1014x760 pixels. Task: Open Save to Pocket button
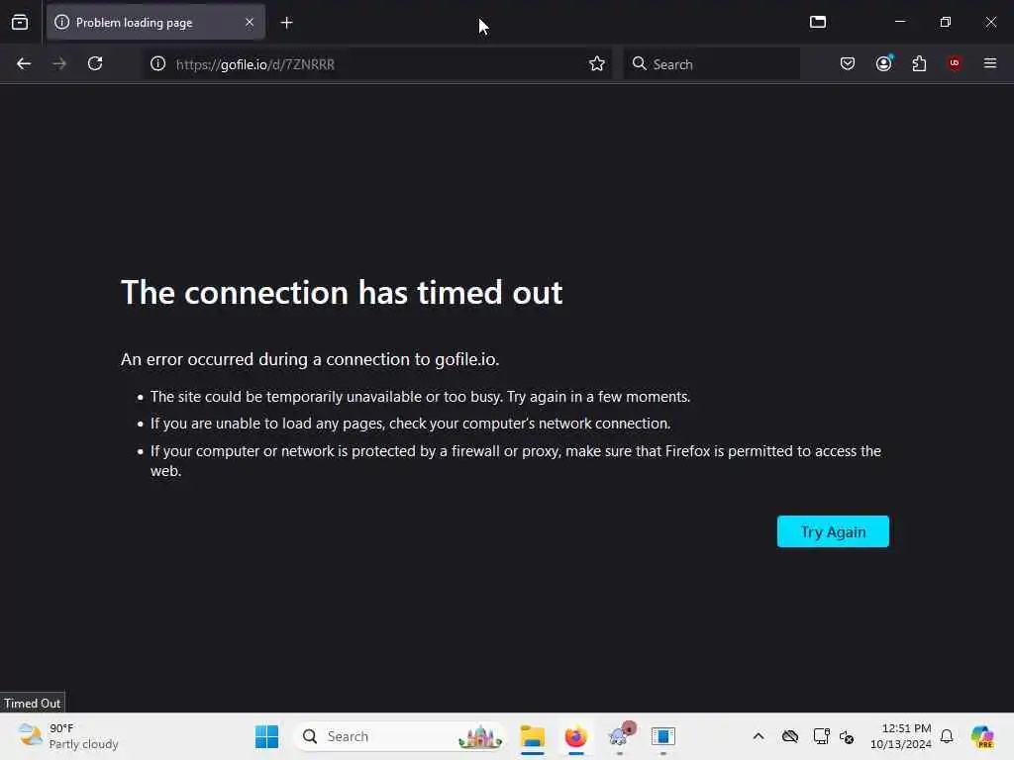848,64
